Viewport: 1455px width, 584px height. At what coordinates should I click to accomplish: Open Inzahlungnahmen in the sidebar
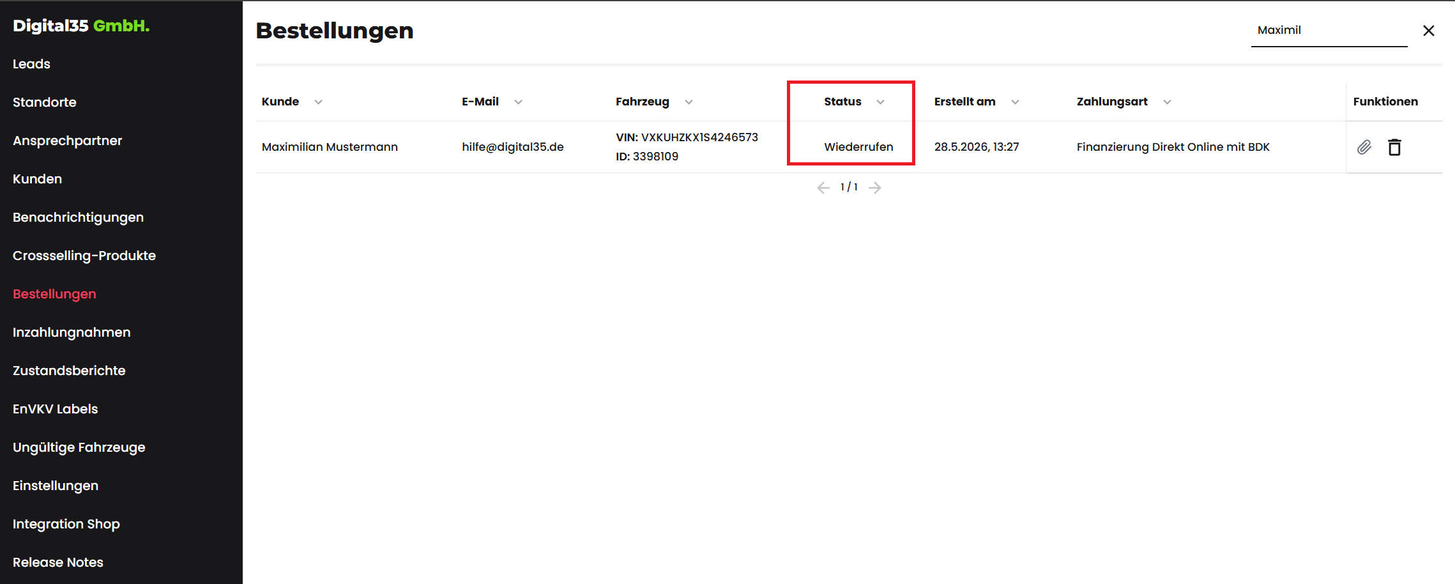point(72,332)
